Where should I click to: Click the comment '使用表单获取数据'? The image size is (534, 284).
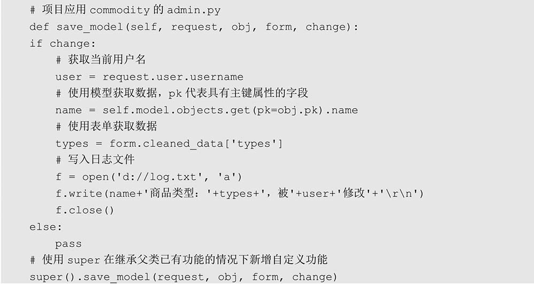click(x=106, y=126)
